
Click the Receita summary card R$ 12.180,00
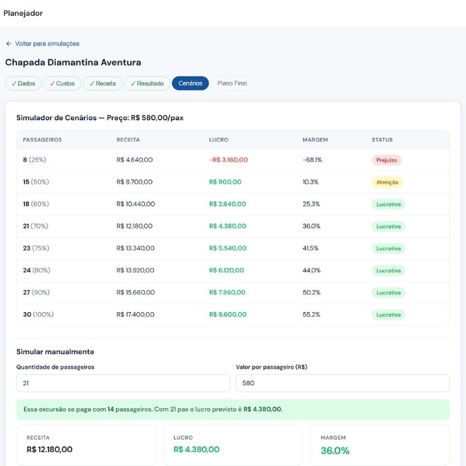[x=86, y=445]
